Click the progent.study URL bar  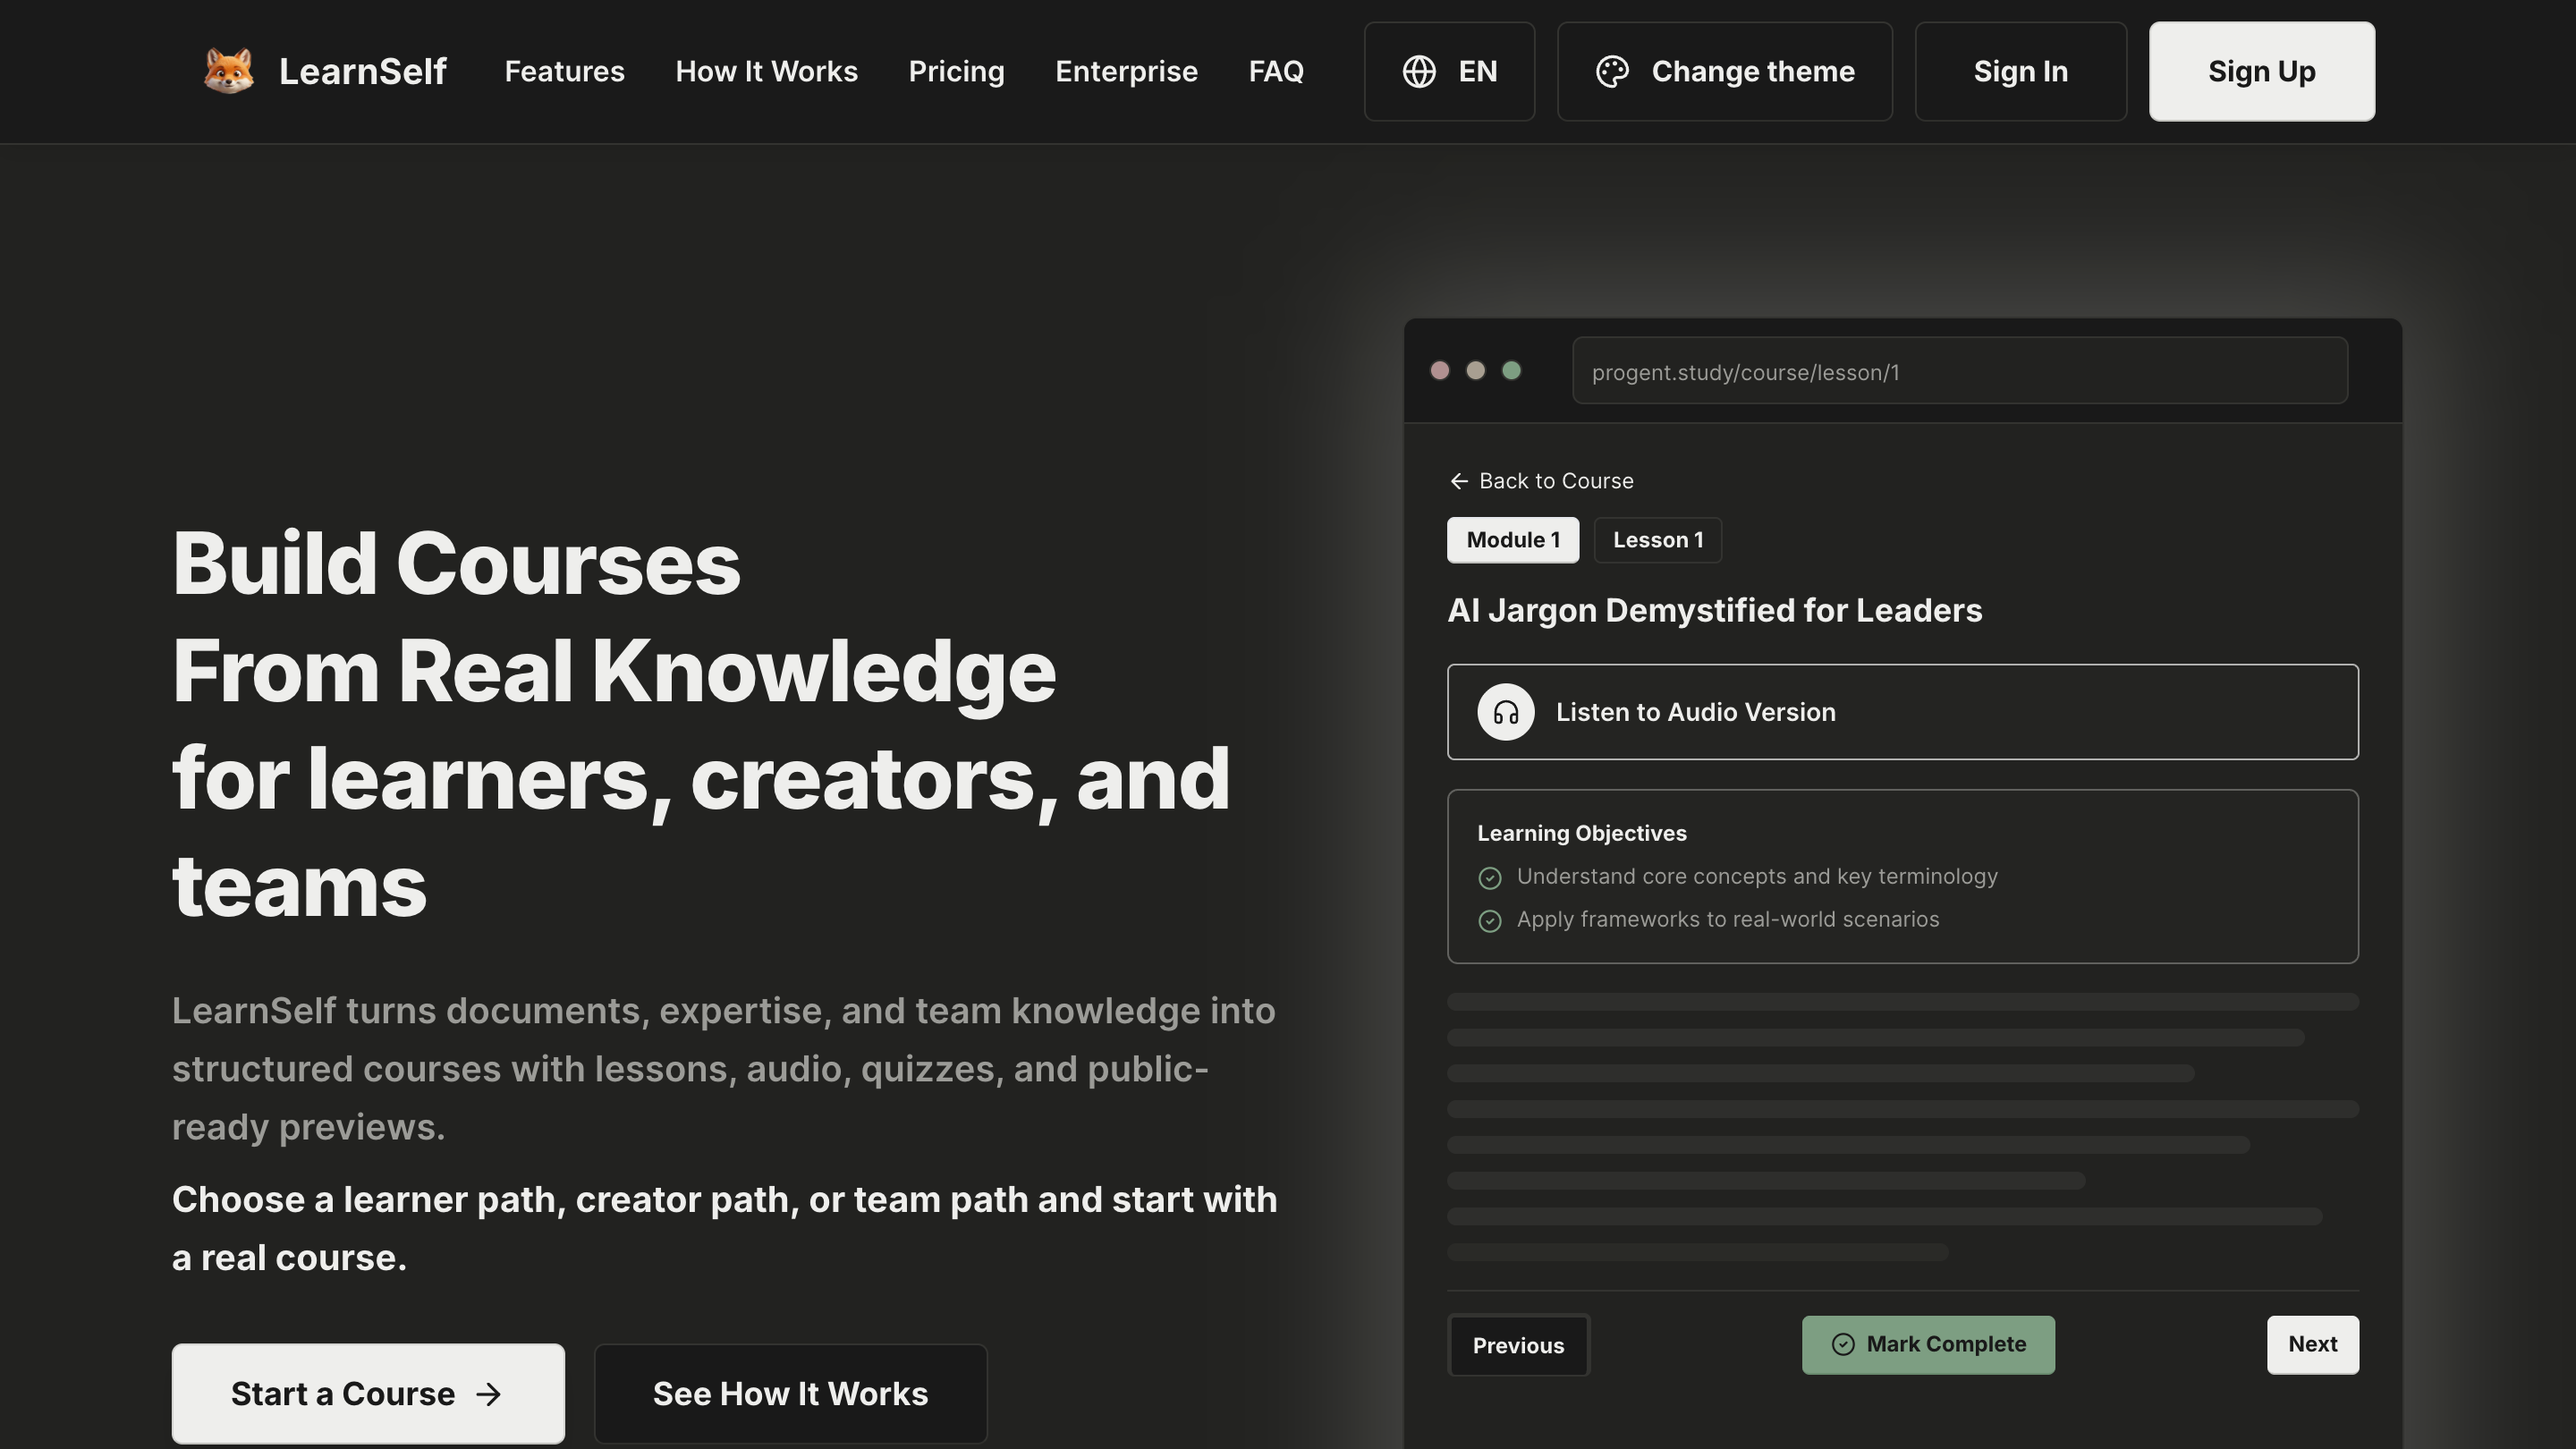(x=1960, y=371)
